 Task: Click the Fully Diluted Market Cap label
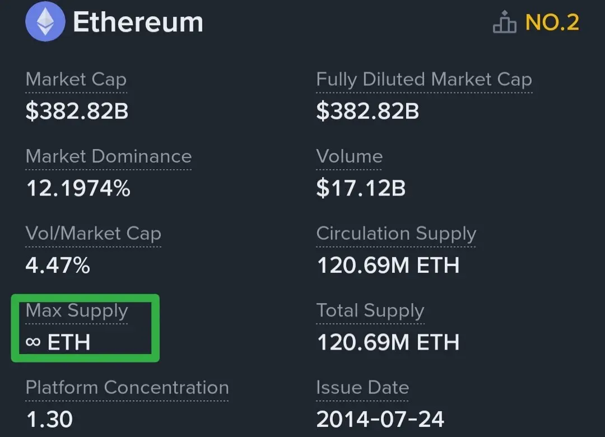coord(424,80)
